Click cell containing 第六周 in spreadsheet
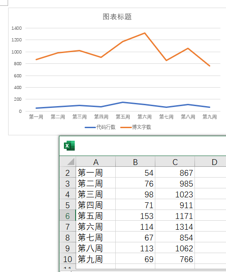Screen dimensions: 226x272 [x=96, y=226]
